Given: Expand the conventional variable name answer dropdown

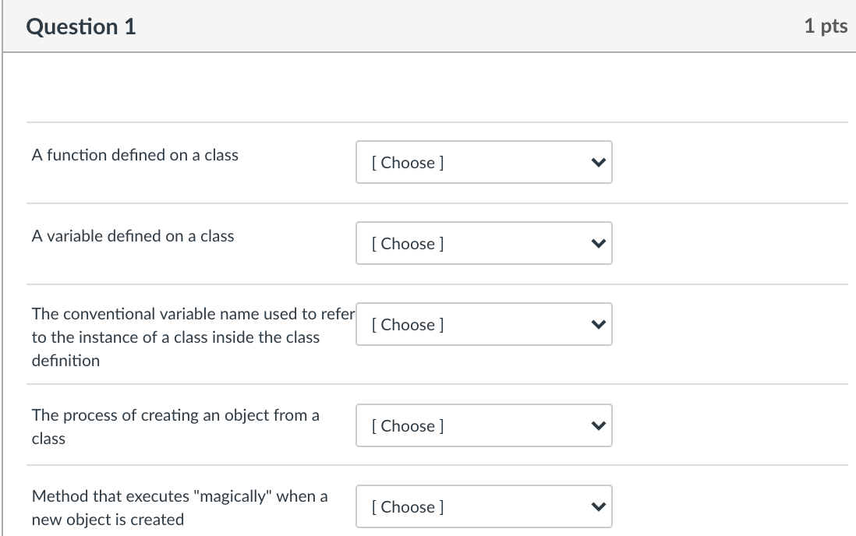Looking at the screenshot, I should 483,324.
